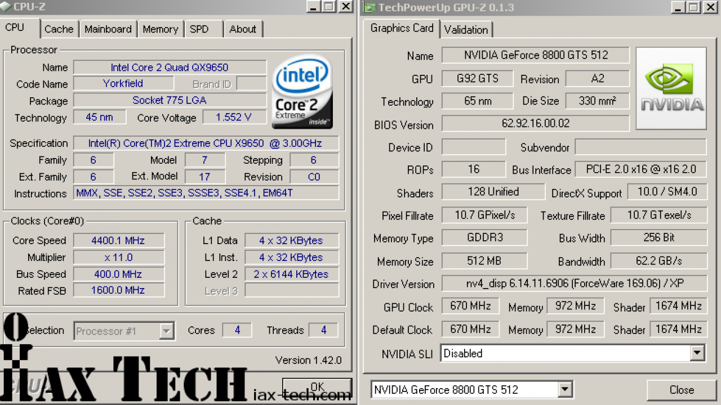The width and height of the screenshot is (721, 405).
Task: Click the GPU Name field GeForce 8800 GTS 512
Action: pos(536,55)
